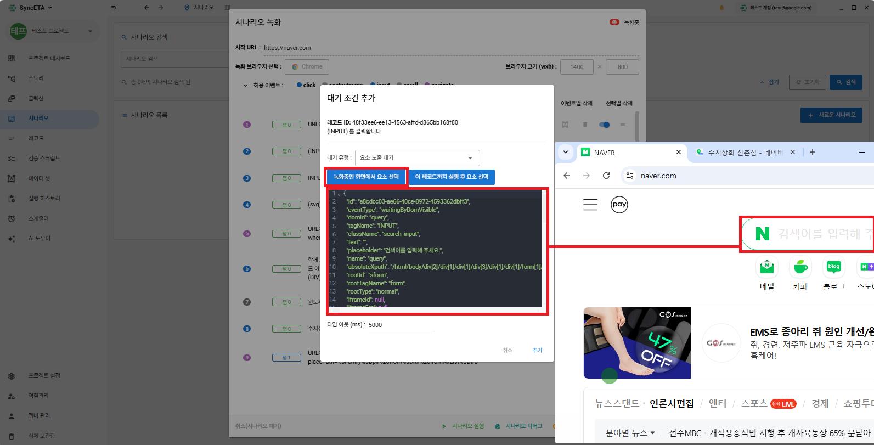874x445 pixels.
Task: Open the EMS ad thumbnail image
Action: click(637, 343)
